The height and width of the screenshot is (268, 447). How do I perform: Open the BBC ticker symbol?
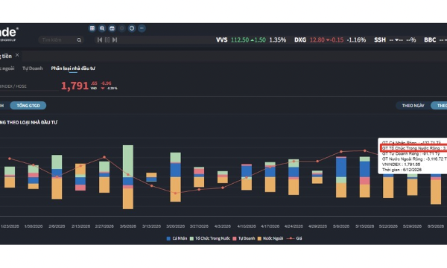click(430, 40)
